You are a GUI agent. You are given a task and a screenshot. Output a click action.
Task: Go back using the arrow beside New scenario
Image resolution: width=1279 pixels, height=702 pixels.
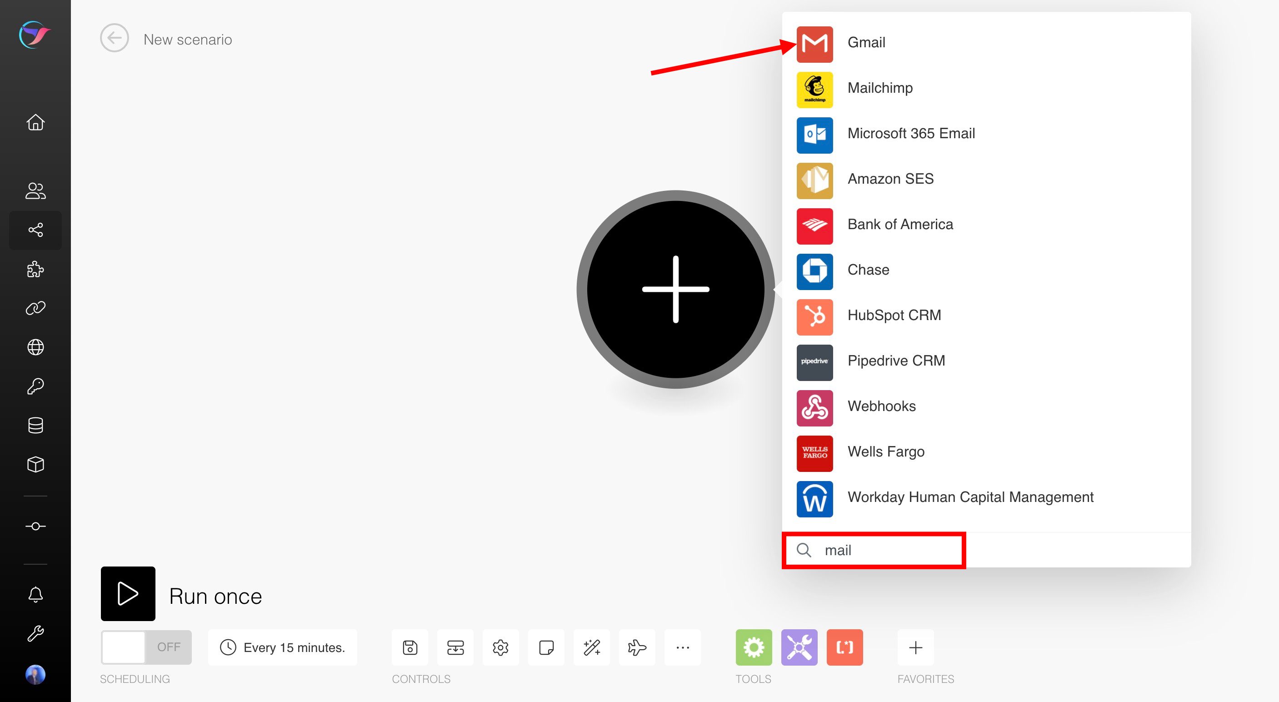coord(114,38)
